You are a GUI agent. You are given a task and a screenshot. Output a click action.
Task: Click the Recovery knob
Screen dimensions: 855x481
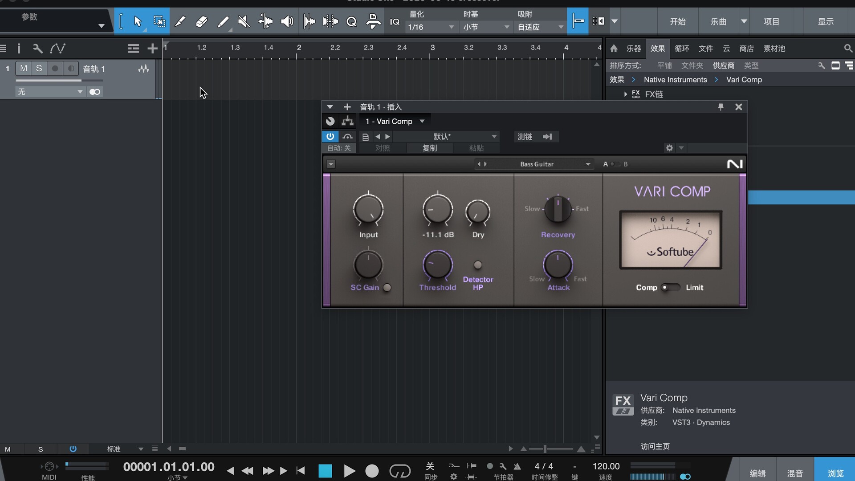558,208
